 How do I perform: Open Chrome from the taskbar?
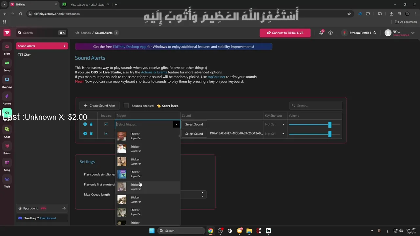(211, 231)
